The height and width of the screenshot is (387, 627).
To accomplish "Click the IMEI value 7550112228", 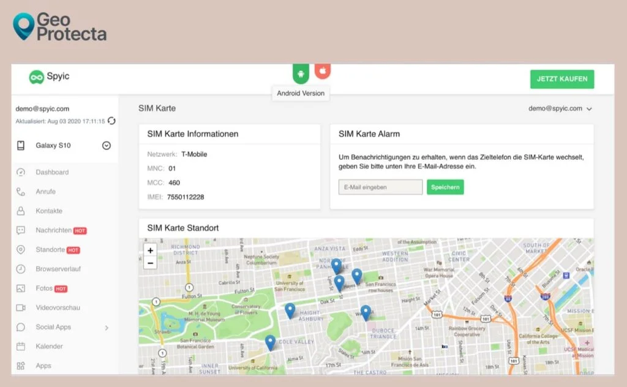I will click(x=186, y=197).
